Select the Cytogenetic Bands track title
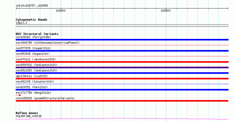The width and height of the screenshot is (236, 122). pyautogui.click(x=32, y=20)
